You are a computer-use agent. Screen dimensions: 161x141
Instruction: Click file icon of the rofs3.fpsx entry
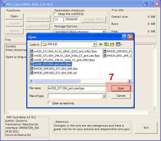pyautogui.click(x=31, y=60)
